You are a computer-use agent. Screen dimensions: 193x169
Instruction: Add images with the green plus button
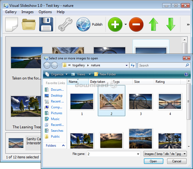click(115, 24)
